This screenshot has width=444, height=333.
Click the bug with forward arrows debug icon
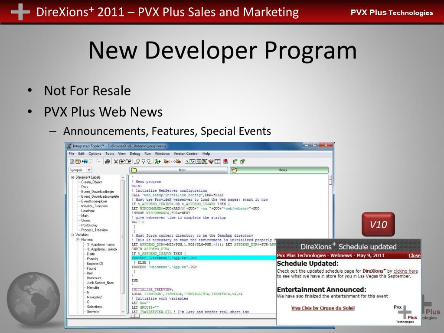(168, 161)
